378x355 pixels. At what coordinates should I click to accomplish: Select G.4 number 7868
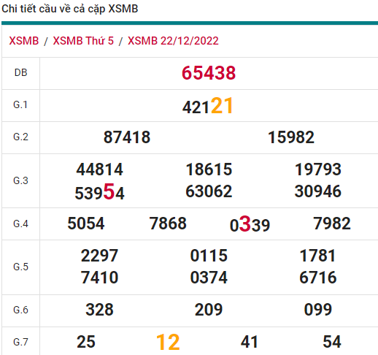[168, 224]
